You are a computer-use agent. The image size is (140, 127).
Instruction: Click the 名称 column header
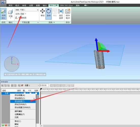(x=4, y=90)
